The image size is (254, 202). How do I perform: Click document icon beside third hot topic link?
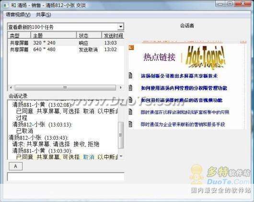[130, 100]
